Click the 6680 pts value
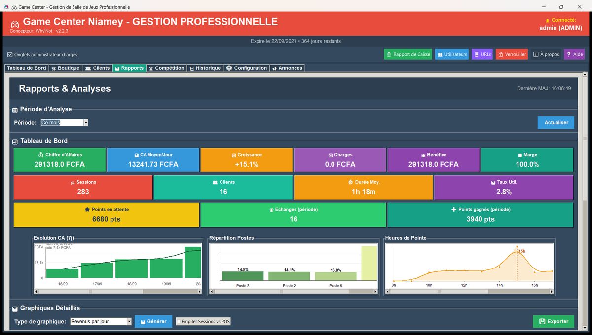 tap(106, 219)
